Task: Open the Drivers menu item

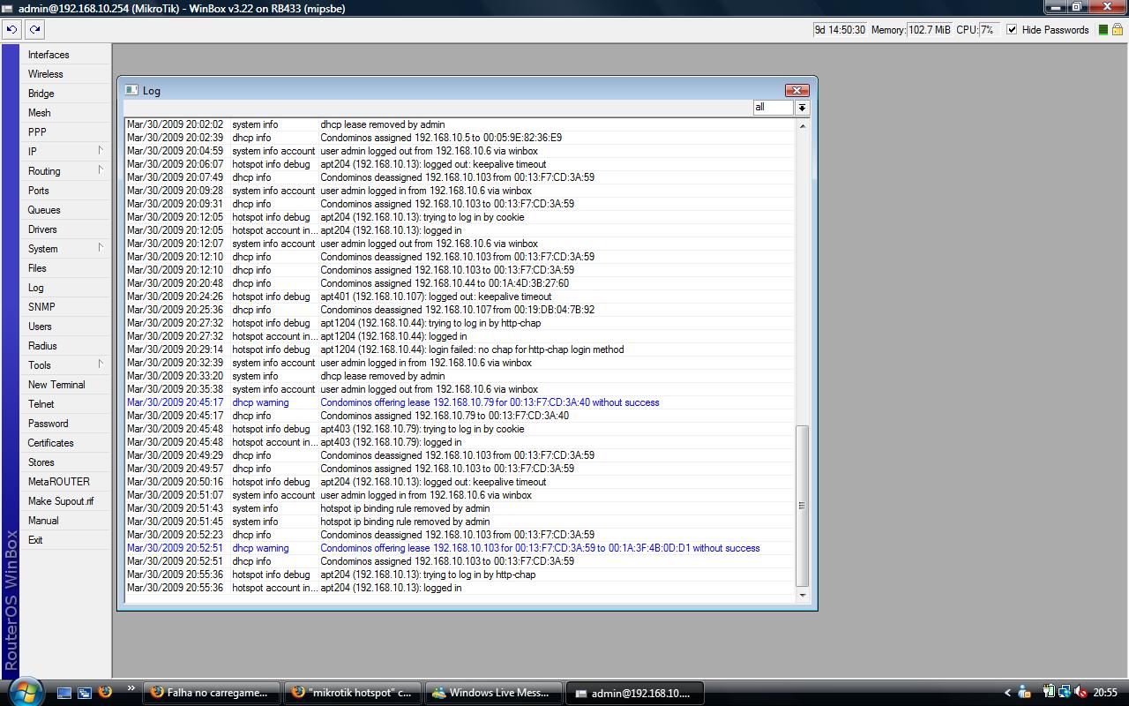Action: click(66, 229)
